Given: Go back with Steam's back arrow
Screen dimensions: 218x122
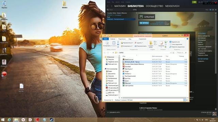Looking at the screenshot, I should (108, 6).
